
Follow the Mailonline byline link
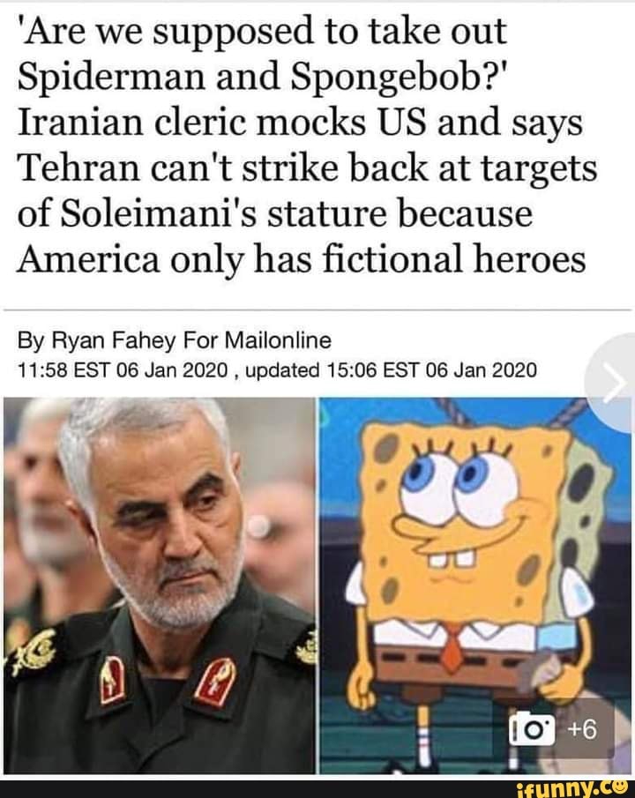tap(278, 339)
